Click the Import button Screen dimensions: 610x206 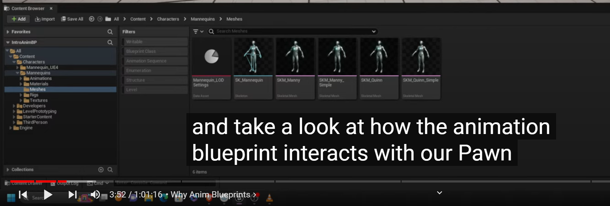pos(45,19)
